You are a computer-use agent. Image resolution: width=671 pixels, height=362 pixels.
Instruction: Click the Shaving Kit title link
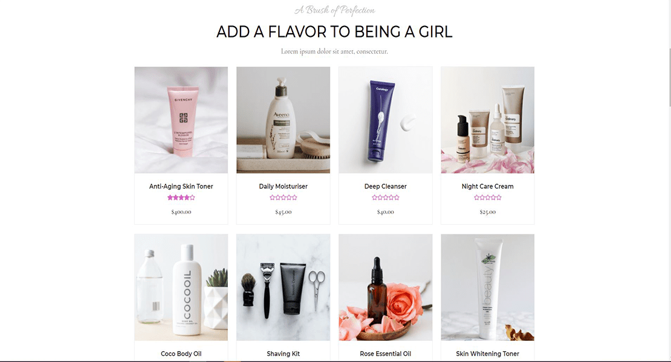[x=284, y=354]
